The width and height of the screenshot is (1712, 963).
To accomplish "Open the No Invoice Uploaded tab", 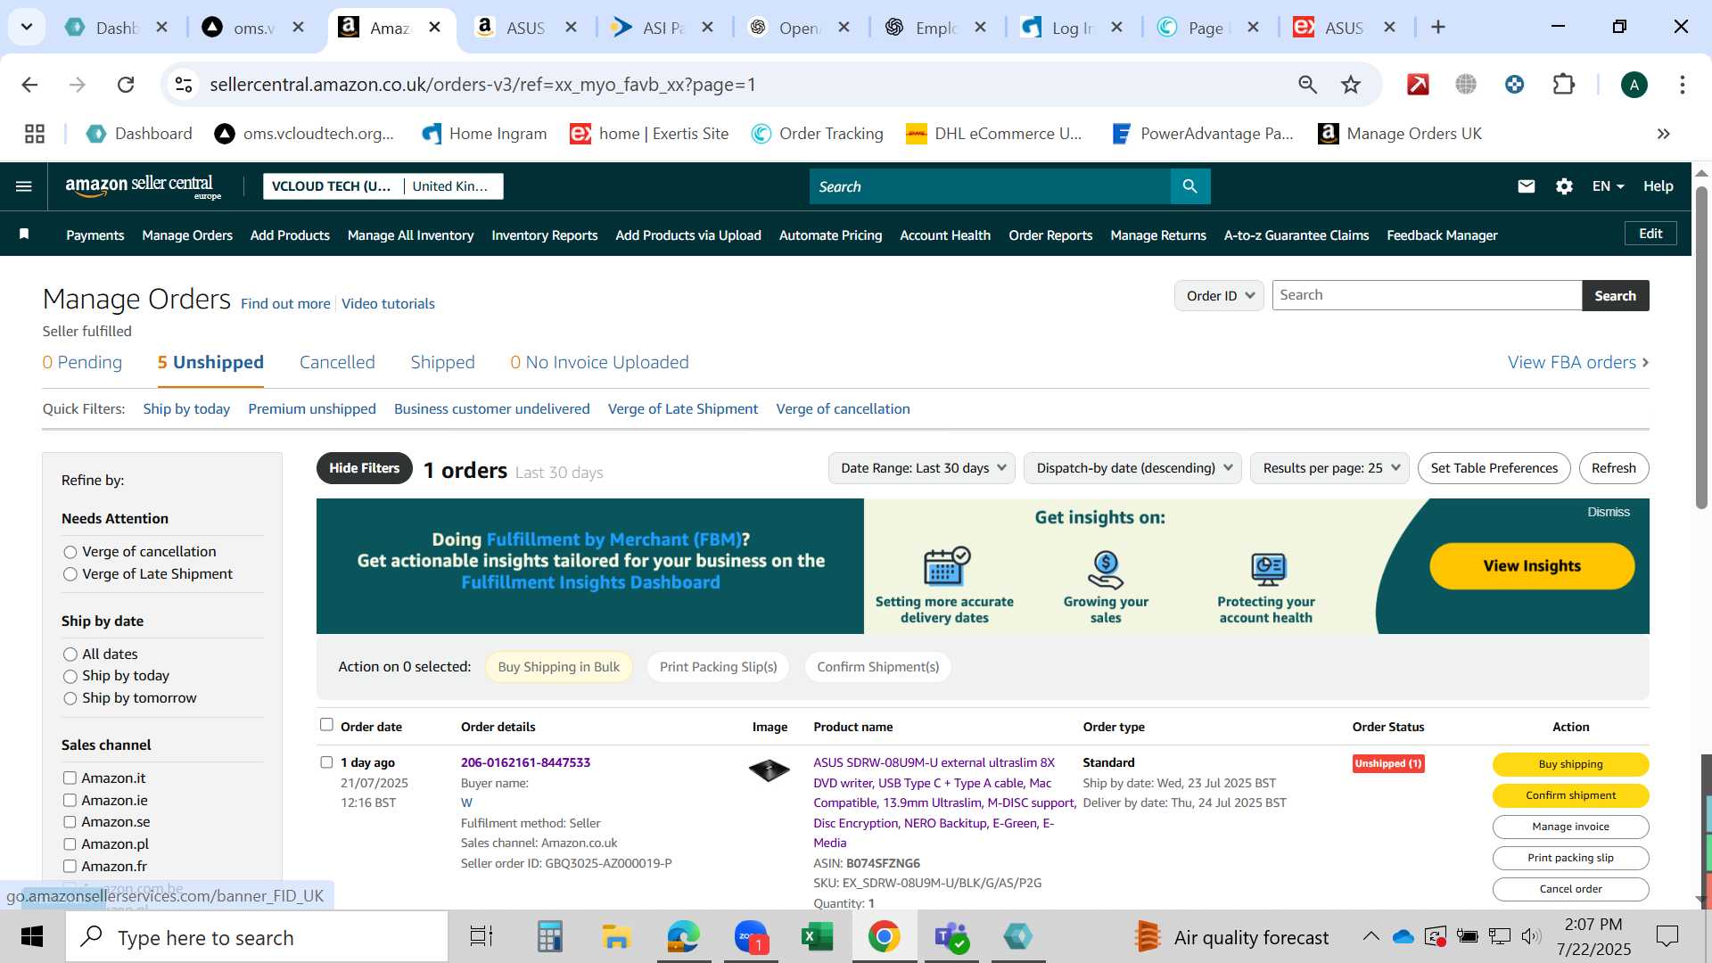I will pos(599,362).
